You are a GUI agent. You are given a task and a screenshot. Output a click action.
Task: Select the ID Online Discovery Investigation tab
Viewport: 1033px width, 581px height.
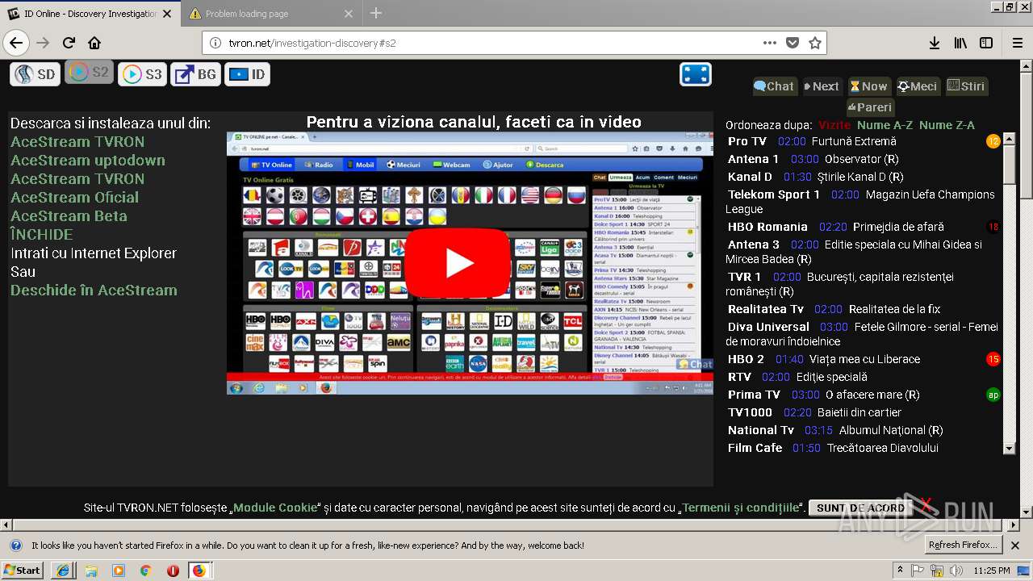89,14
